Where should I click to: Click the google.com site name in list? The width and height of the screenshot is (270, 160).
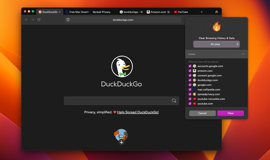coord(204,85)
